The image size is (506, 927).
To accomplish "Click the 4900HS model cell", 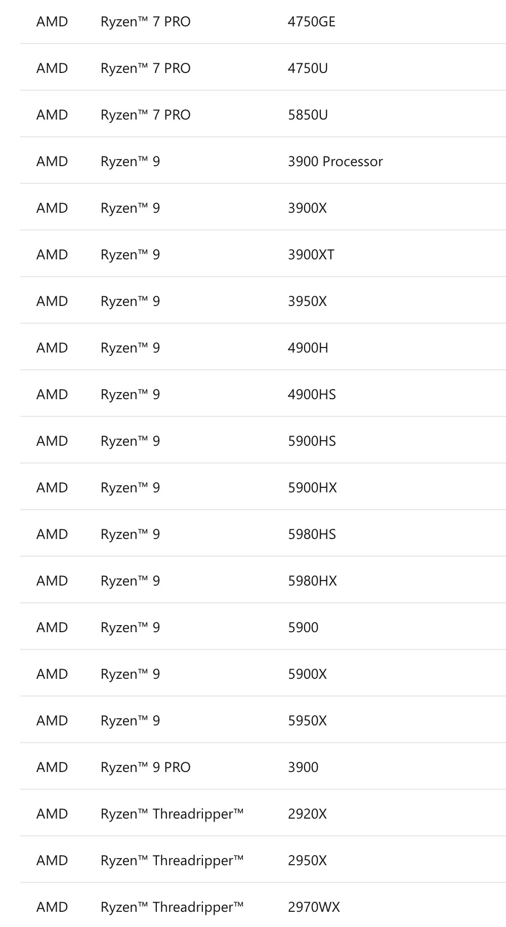I will coord(312,395).
